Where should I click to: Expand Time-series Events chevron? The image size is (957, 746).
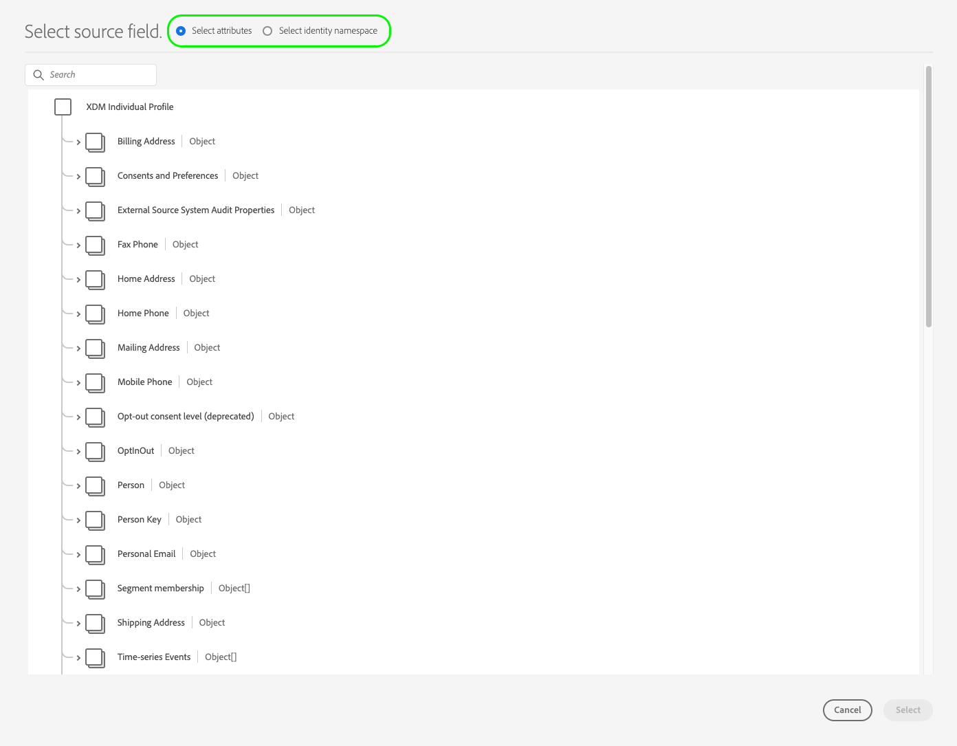(78, 658)
